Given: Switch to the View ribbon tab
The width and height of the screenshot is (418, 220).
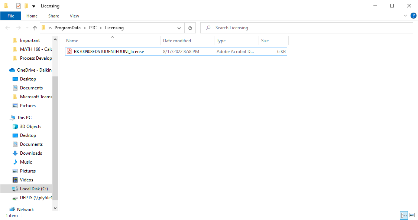Looking at the screenshot, I should [74, 16].
